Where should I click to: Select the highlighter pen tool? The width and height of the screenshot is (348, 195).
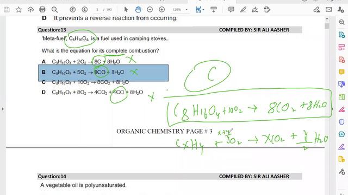click(243, 10)
